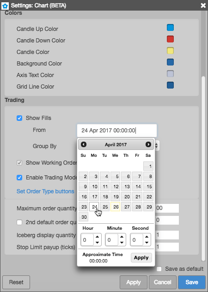Image resolution: width=208 pixels, height=292 pixels.
Task: Enable 2nd default order quantity checkbox
Action: 19,222
